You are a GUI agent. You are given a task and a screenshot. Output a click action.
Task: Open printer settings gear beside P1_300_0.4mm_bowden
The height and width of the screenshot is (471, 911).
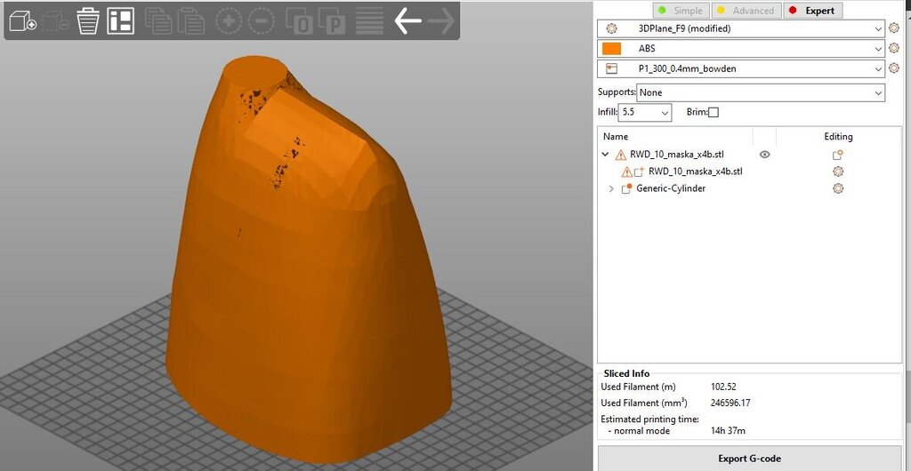click(x=893, y=68)
